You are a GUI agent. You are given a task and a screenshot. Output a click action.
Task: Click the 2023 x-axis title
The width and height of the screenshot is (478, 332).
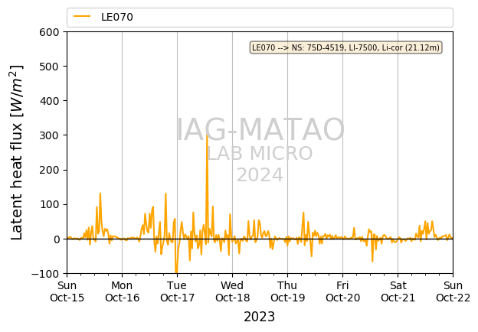pyautogui.click(x=260, y=317)
